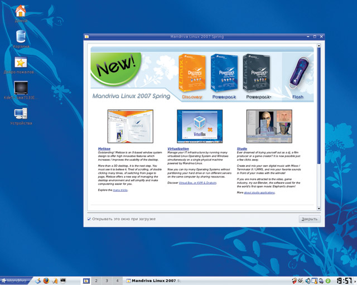Switch to virtual desktop 2
357x285 pixels.
point(97,281)
